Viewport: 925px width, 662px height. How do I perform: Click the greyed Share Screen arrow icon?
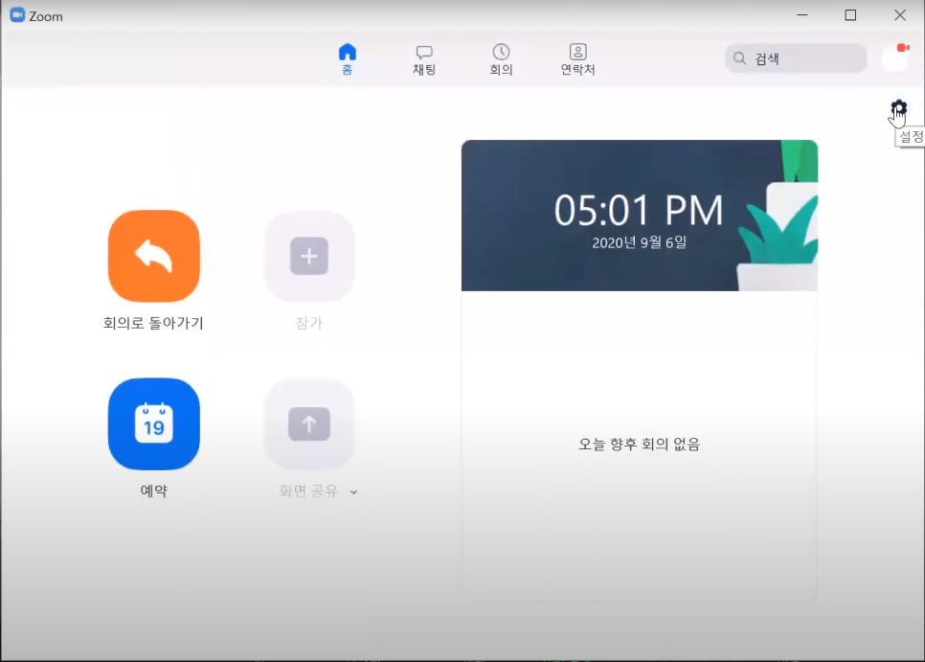(309, 424)
